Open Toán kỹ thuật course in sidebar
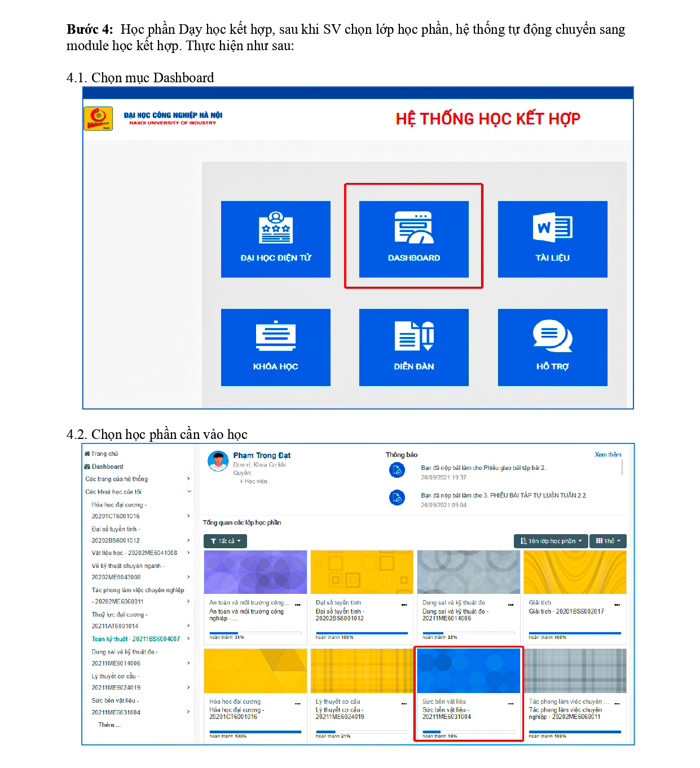Screen dimensions: 700x768 (x=135, y=639)
